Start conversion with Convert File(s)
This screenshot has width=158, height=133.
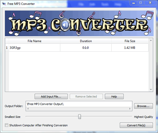pyautogui.click(x=136, y=125)
